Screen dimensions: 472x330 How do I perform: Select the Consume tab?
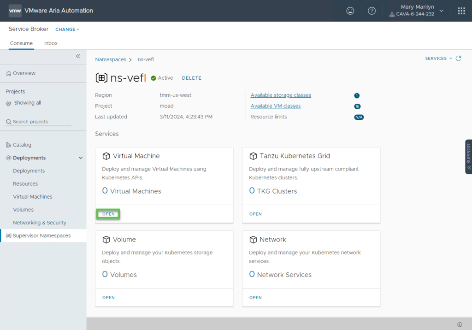coord(21,43)
